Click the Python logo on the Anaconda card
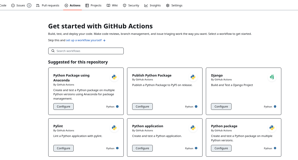This screenshot has width=298, height=160. (114, 77)
